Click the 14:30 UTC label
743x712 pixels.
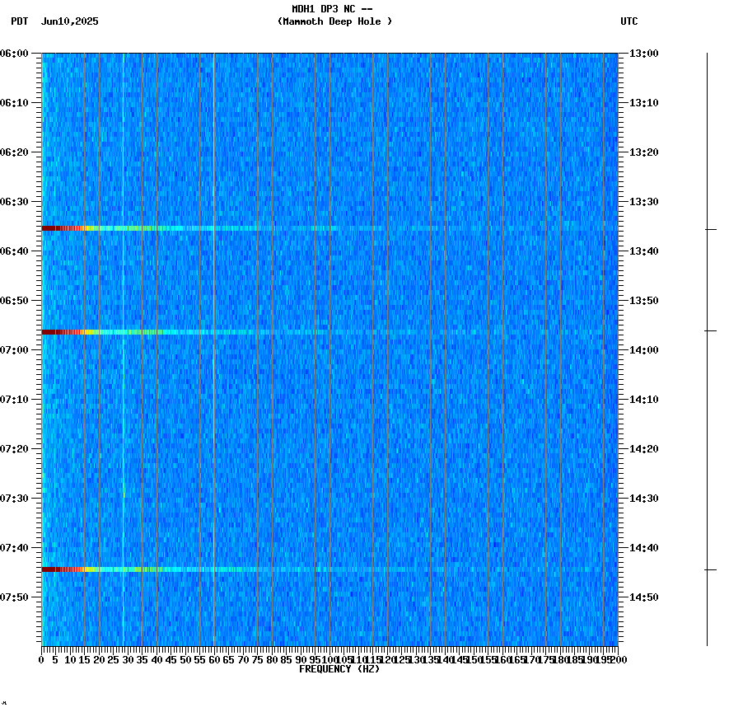pyautogui.click(x=643, y=497)
